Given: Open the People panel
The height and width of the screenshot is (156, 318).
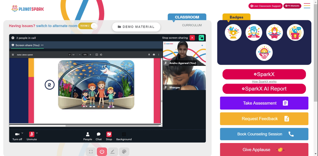Looking at the screenshot, I should [88, 136].
